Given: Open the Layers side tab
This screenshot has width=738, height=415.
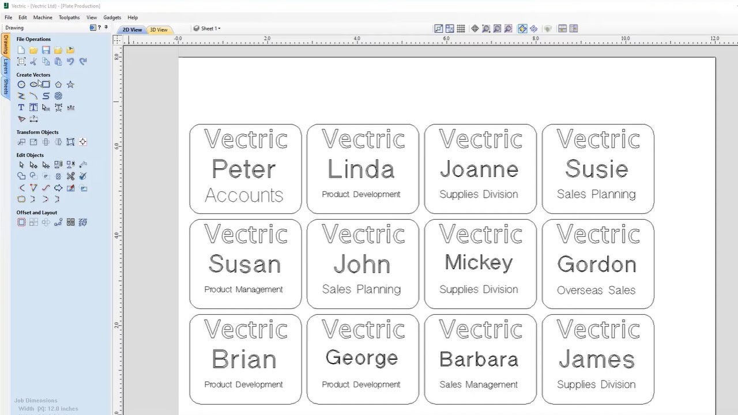Looking at the screenshot, I should pyautogui.click(x=5, y=67).
